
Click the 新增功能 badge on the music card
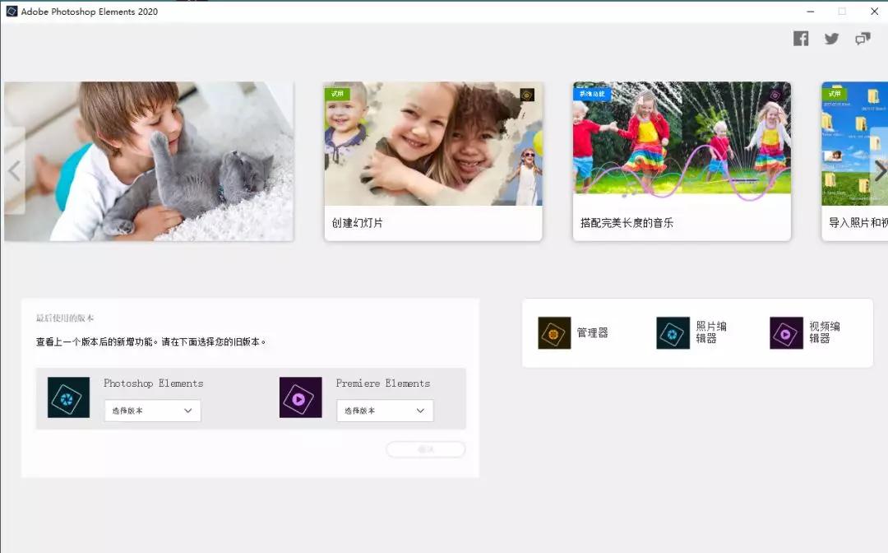[592, 94]
